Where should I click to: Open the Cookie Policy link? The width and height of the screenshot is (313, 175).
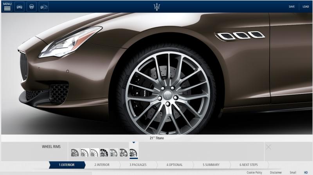tap(254, 172)
